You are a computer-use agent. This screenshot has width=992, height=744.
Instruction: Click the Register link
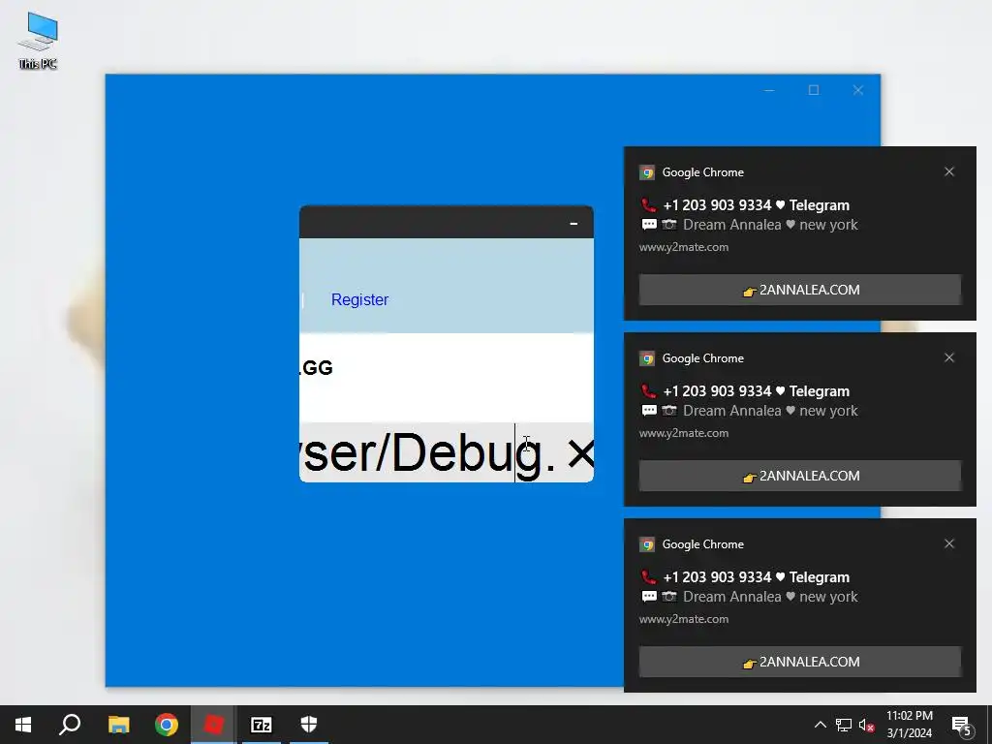click(359, 300)
